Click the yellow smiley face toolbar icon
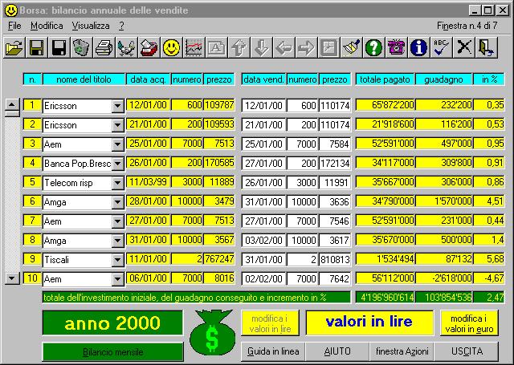This screenshot has width=514, height=365. (x=171, y=48)
